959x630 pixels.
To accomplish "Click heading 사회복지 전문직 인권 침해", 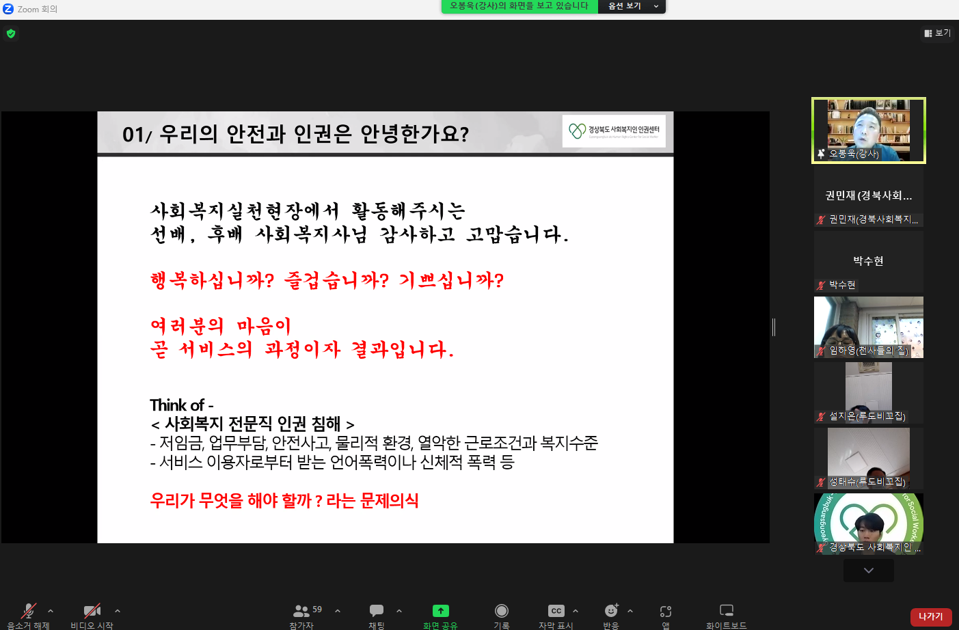I will pyautogui.click(x=253, y=424).
